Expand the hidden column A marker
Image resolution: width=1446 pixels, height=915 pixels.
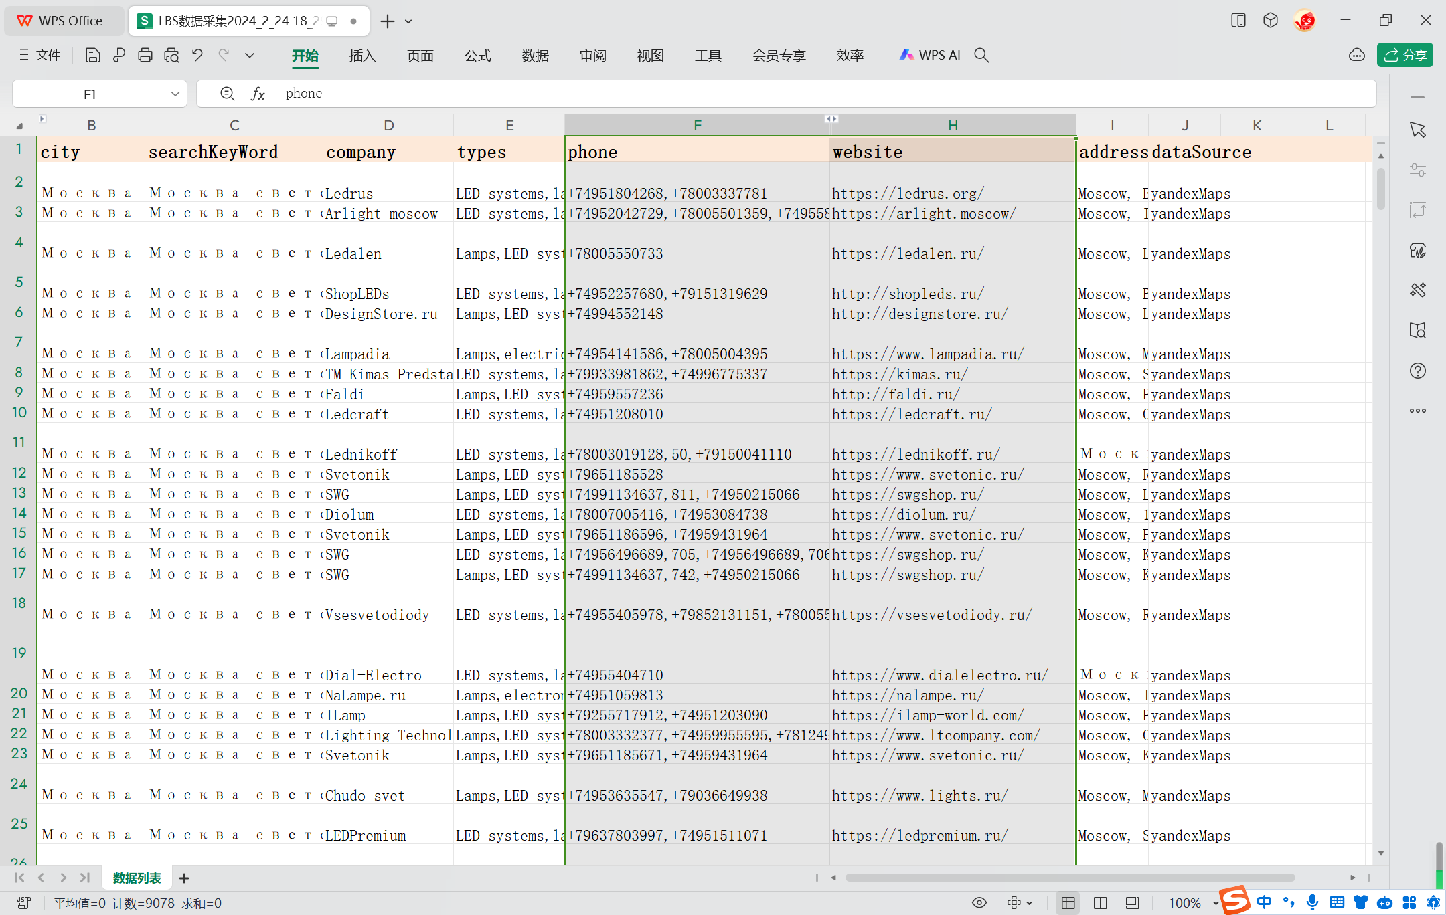point(42,119)
